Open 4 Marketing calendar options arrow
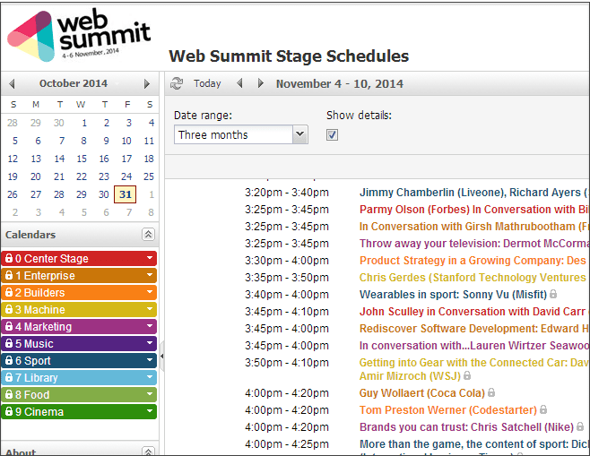This screenshot has height=456, width=590. [150, 326]
